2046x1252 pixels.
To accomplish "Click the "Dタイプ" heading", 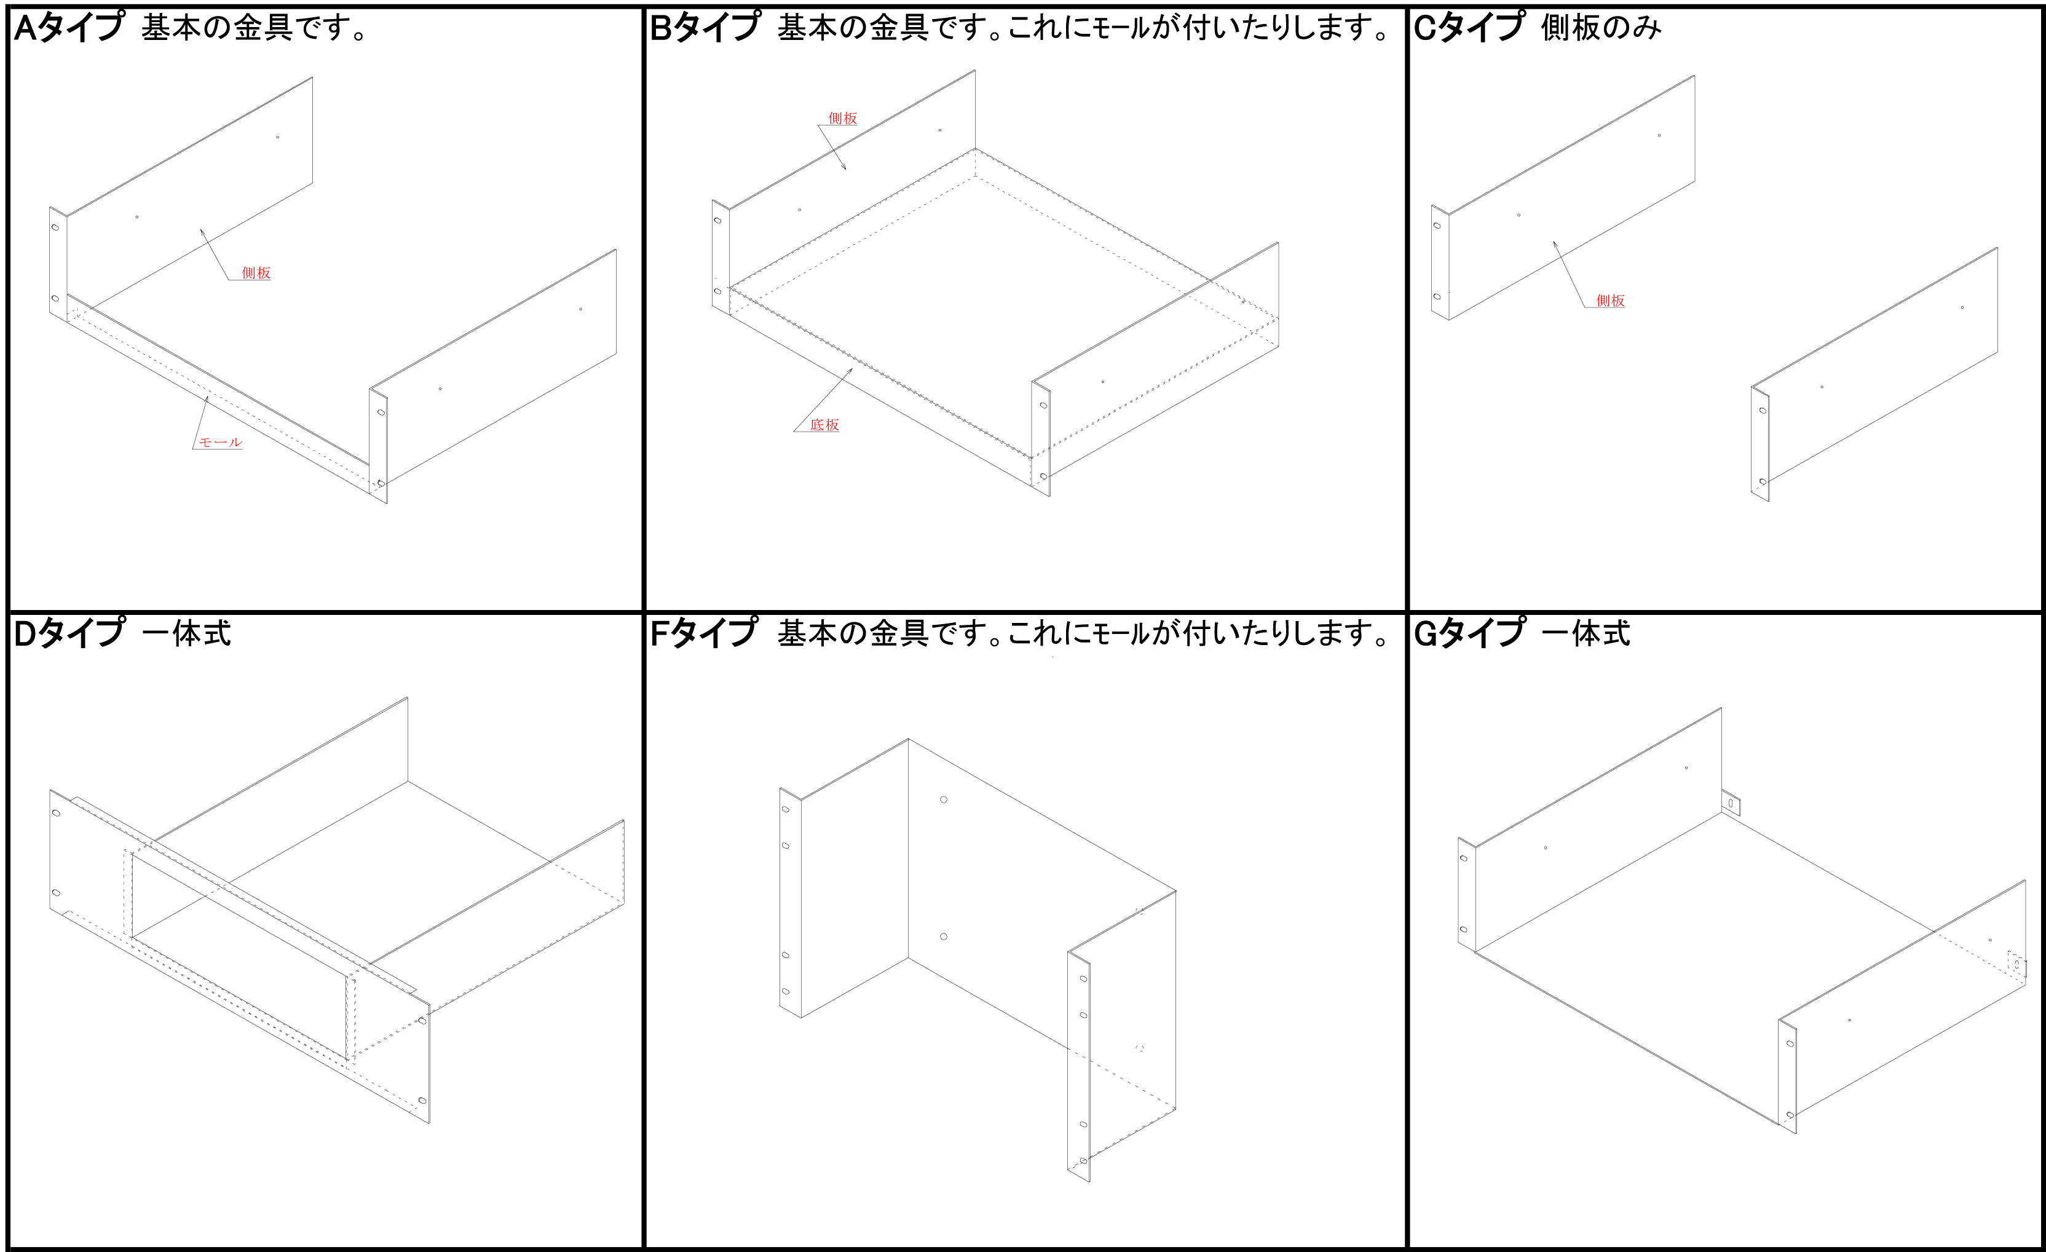I will (x=69, y=633).
